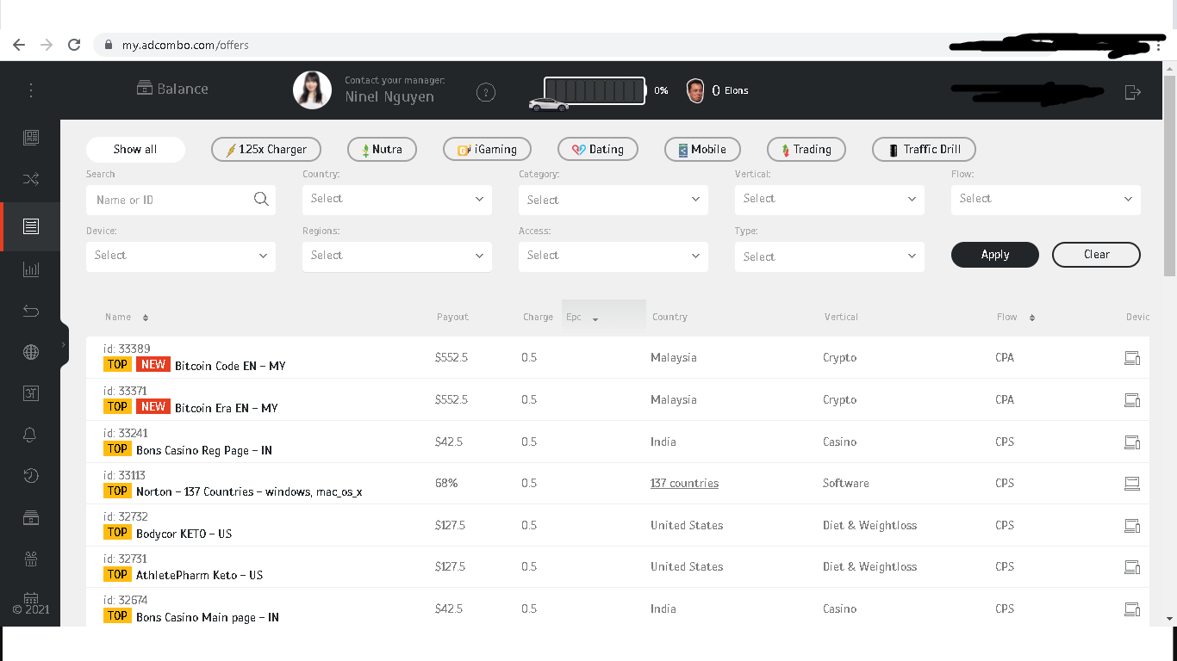The image size is (1177, 661).
Task: Open the news icon in the sidebar
Action: (x=31, y=137)
